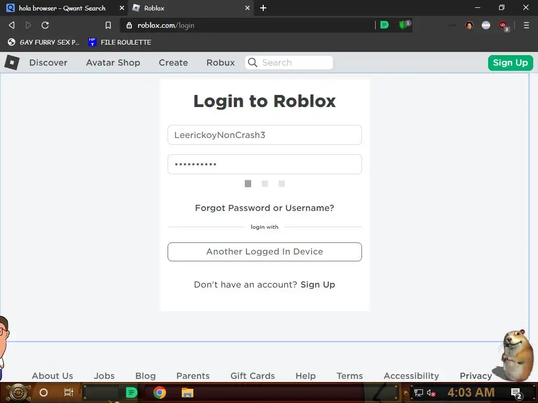Click the muted volume tray icon
The height and width of the screenshot is (403, 538).
coord(431,393)
